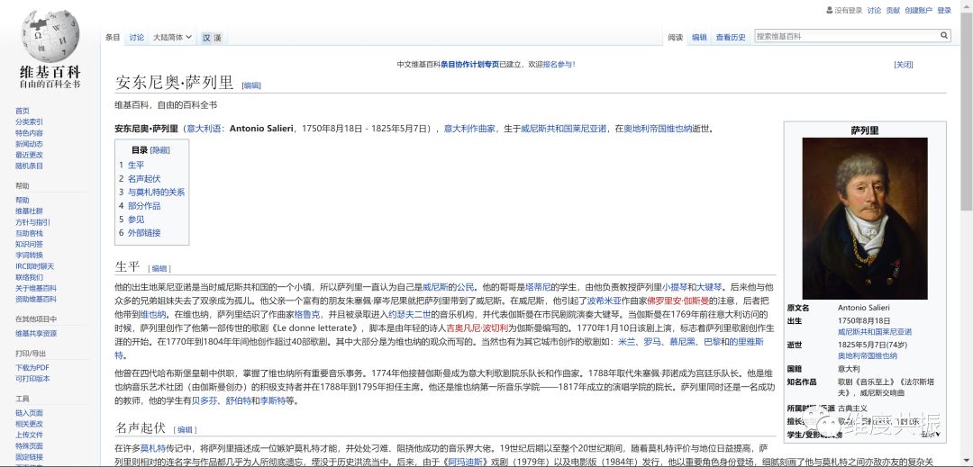Jump to 参见 in table of contents

pos(136,220)
